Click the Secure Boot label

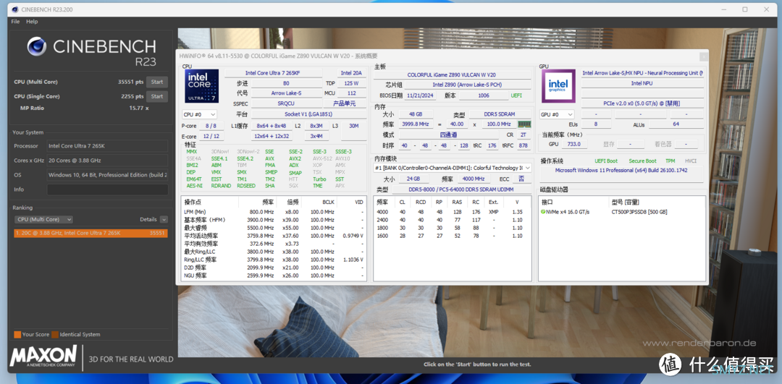pyautogui.click(x=642, y=161)
